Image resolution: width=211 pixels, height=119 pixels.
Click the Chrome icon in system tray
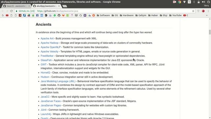pyautogui.click(x=179, y=2)
